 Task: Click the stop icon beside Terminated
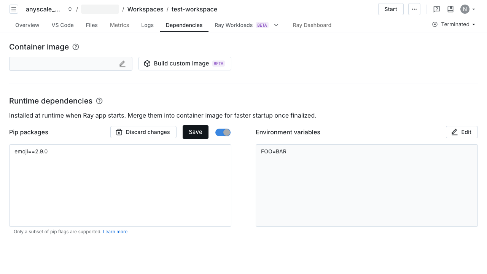[x=435, y=24]
